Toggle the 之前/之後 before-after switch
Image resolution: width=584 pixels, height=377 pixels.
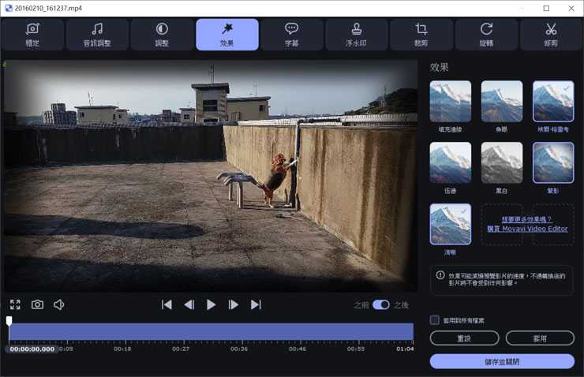pos(381,304)
